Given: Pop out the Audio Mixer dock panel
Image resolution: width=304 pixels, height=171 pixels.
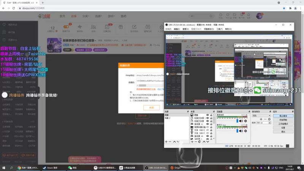Looking at the screenshot, I should click(x=249, y=112).
